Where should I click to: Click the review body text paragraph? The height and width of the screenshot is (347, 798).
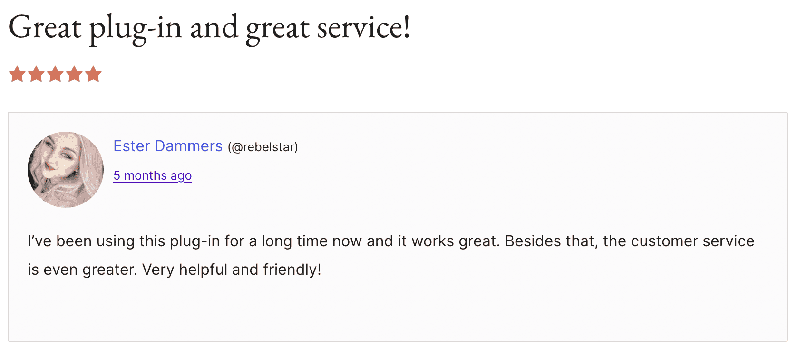tap(391, 255)
